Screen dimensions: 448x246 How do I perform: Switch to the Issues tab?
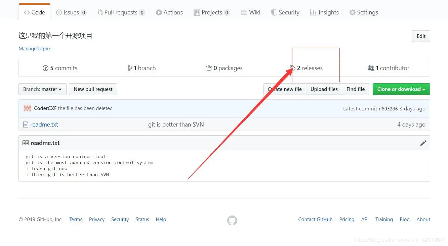pyautogui.click(x=71, y=12)
